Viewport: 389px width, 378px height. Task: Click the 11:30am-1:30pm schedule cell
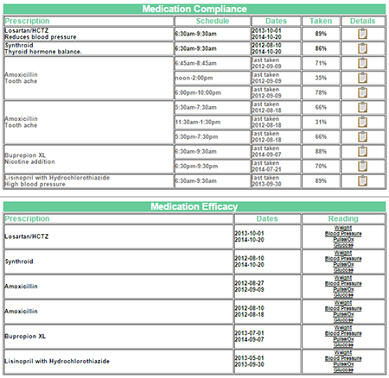click(x=213, y=122)
